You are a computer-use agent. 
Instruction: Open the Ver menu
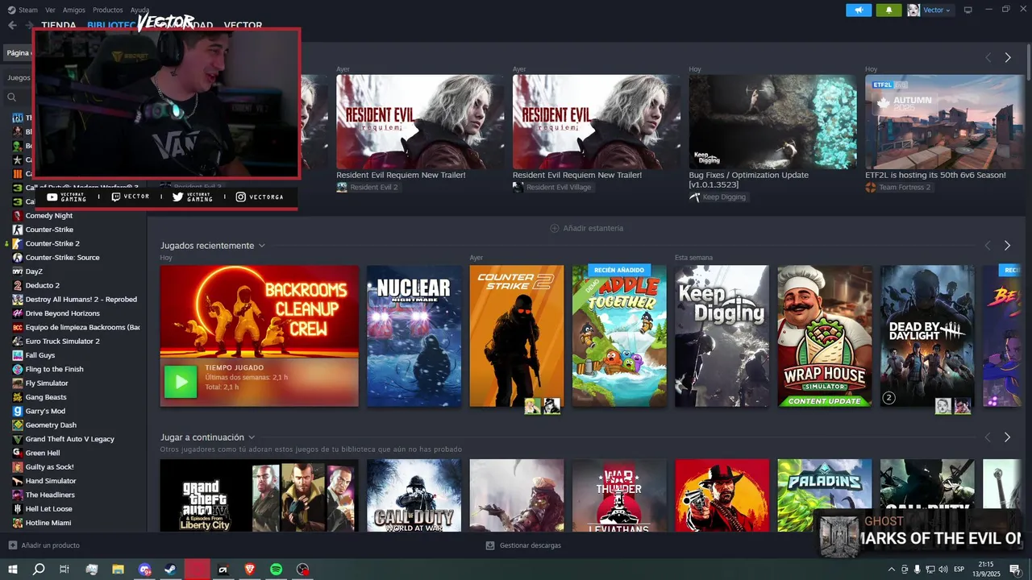[x=51, y=10]
